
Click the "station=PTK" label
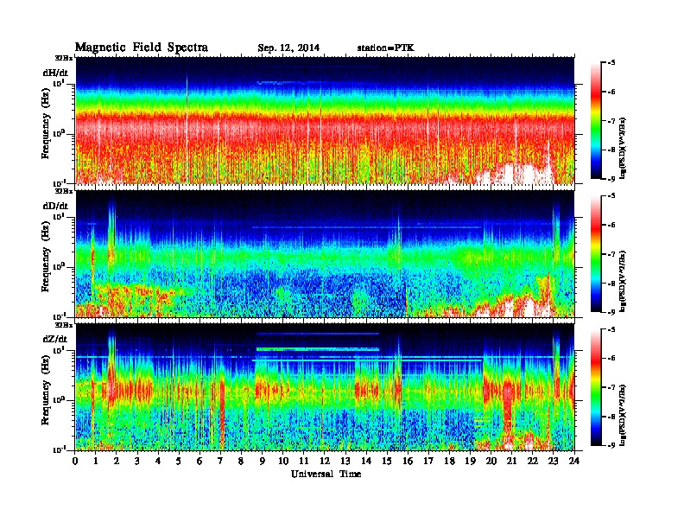(386, 48)
